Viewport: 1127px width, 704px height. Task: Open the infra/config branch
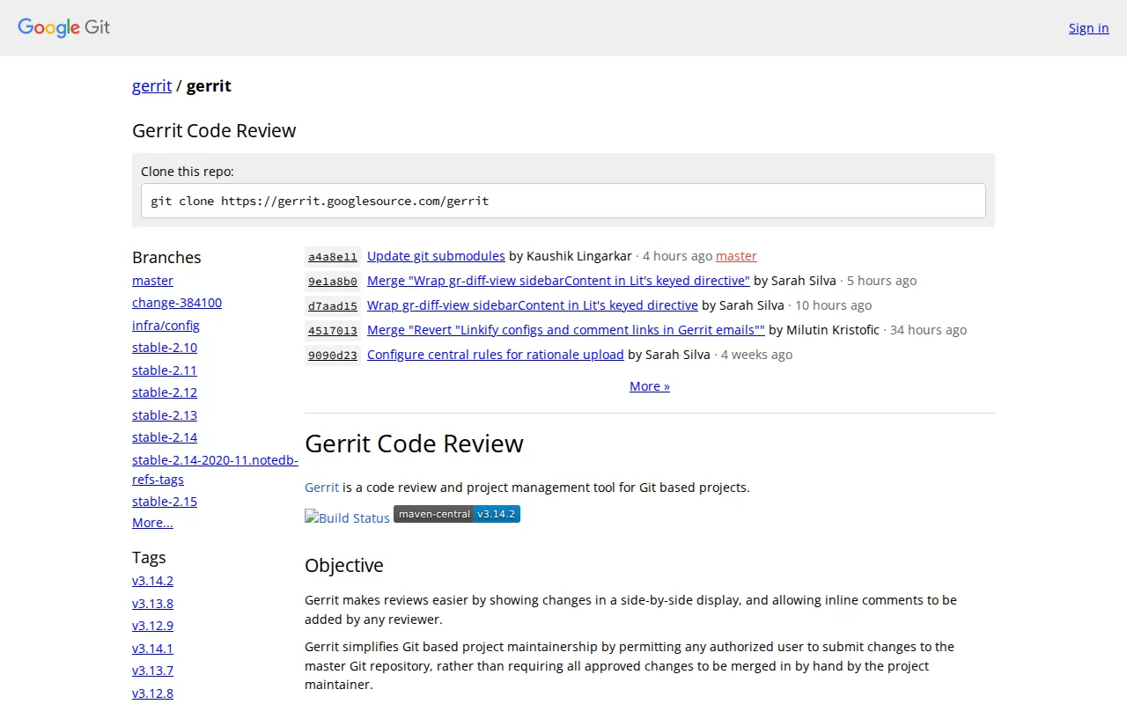coord(166,325)
